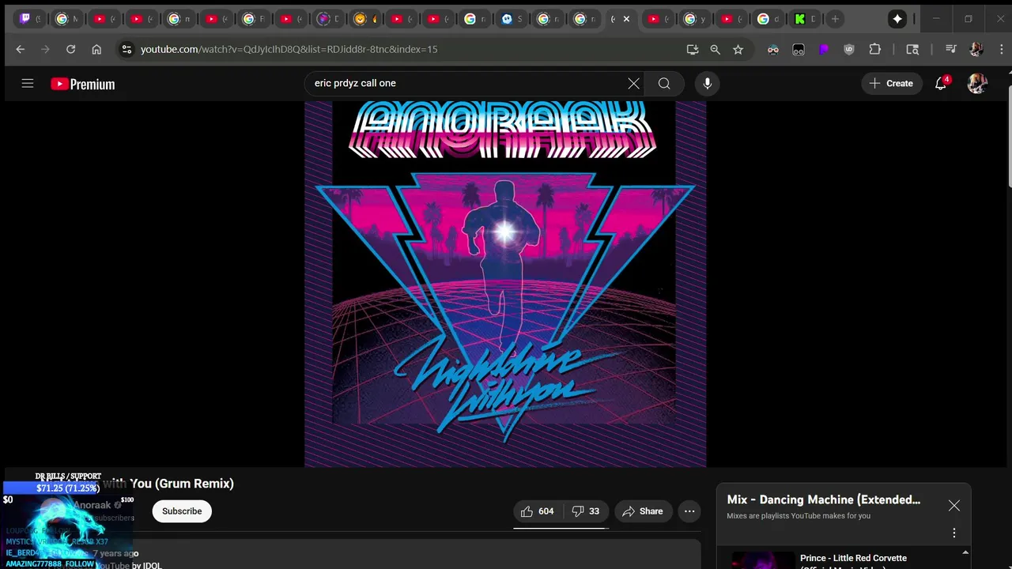Click the Anoraak video player artwork

(505, 284)
